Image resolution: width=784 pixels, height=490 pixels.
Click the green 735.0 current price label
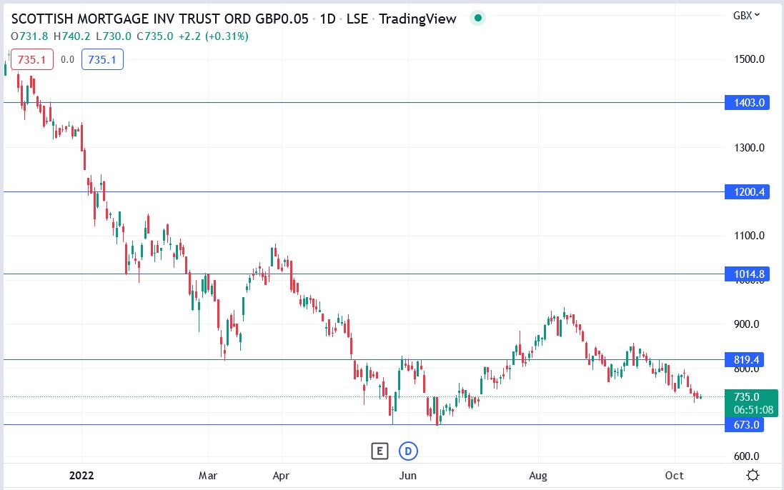[745, 396]
